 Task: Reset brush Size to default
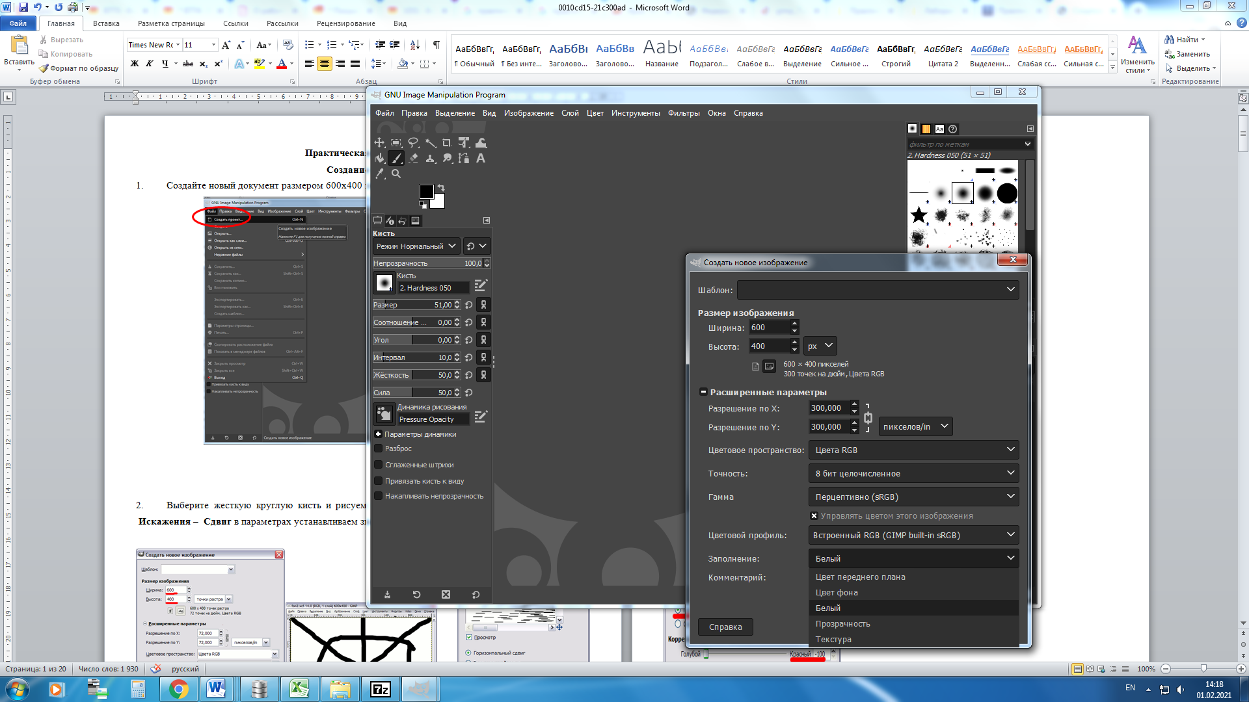click(468, 305)
